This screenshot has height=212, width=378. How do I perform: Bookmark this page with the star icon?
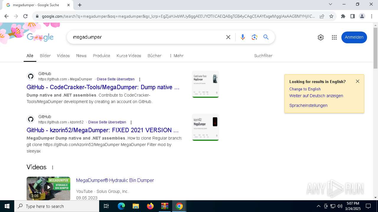(331, 16)
